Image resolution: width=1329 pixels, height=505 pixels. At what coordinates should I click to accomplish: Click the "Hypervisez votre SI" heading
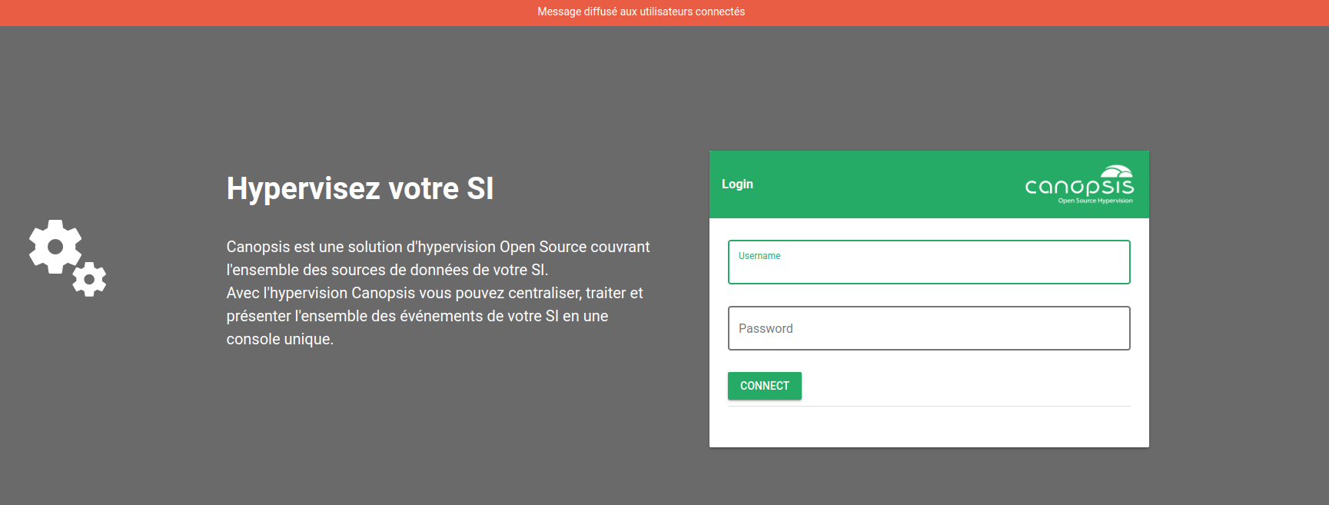pos(360,188)
